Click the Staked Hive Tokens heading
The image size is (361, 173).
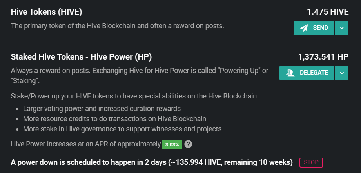81,57
